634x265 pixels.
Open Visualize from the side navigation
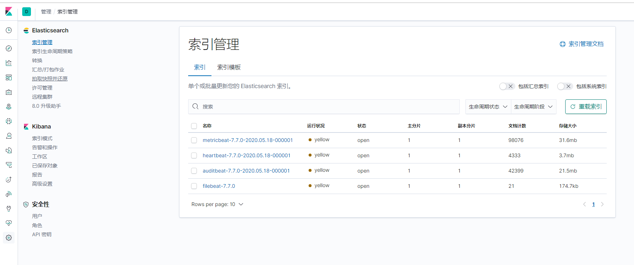[9, 63]
